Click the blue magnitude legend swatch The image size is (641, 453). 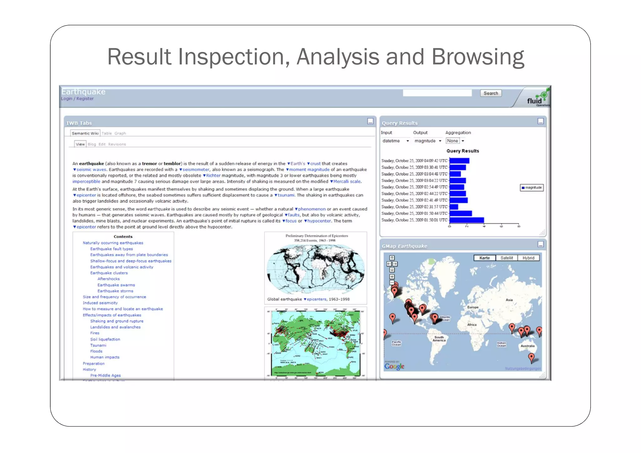coord(523,188)
